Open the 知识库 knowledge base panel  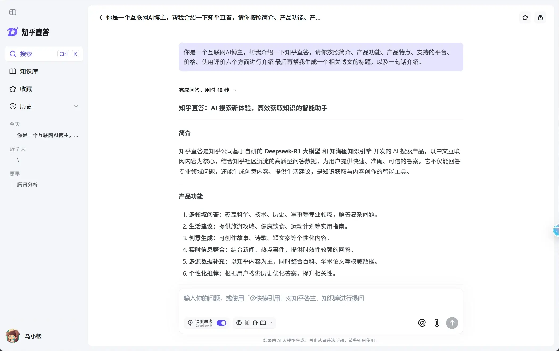click(29, 71)
